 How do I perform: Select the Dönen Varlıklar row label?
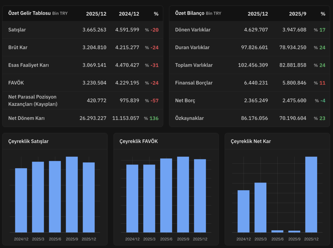(193, 30)
